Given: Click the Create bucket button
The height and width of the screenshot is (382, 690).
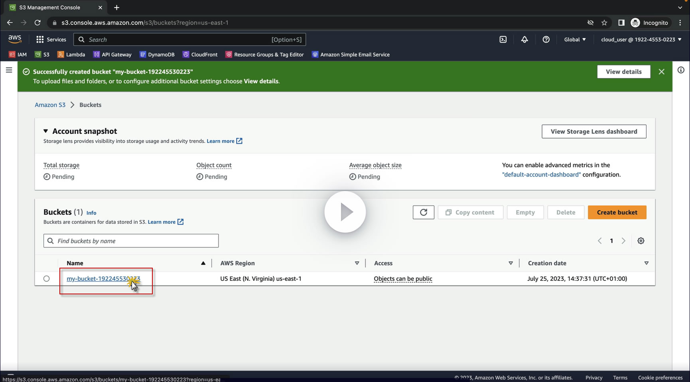Looking at the screenshot, I should (617, 212).
